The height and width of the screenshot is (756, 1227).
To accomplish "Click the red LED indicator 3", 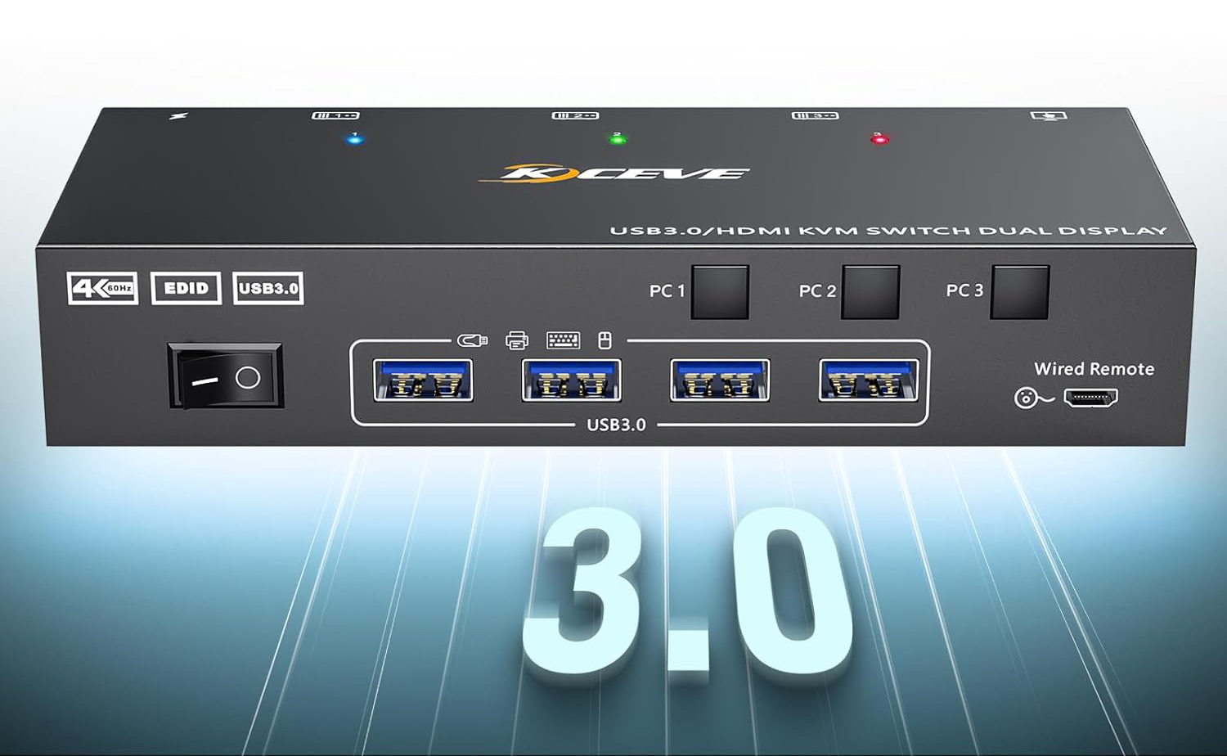I will (x=879, y=139).
